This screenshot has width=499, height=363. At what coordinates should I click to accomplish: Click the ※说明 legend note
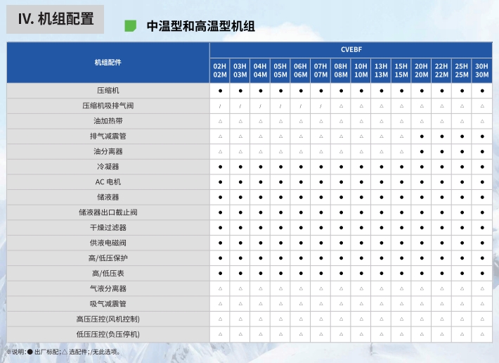coord(63,352)
